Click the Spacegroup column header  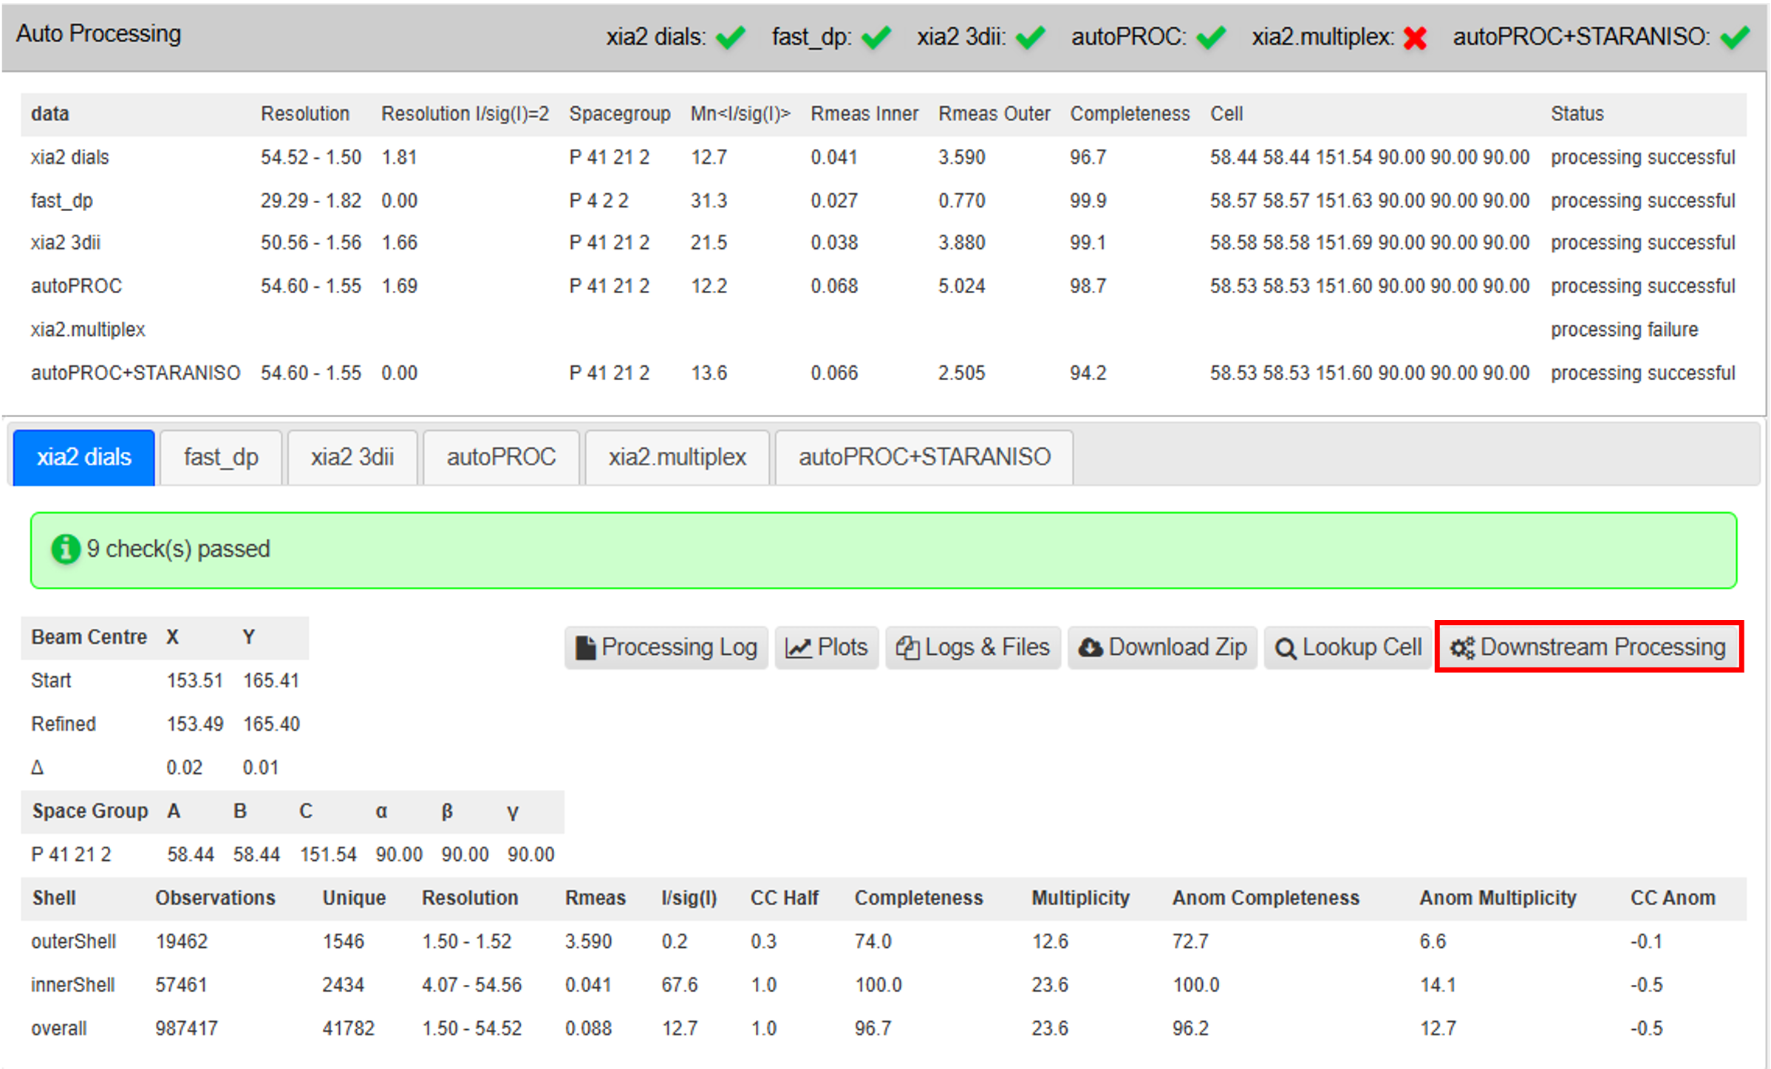click(x=619, y=114)
